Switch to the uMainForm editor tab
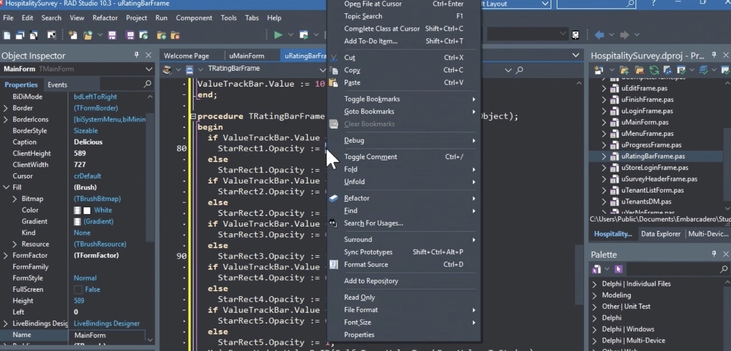 (x=247, y=55)
